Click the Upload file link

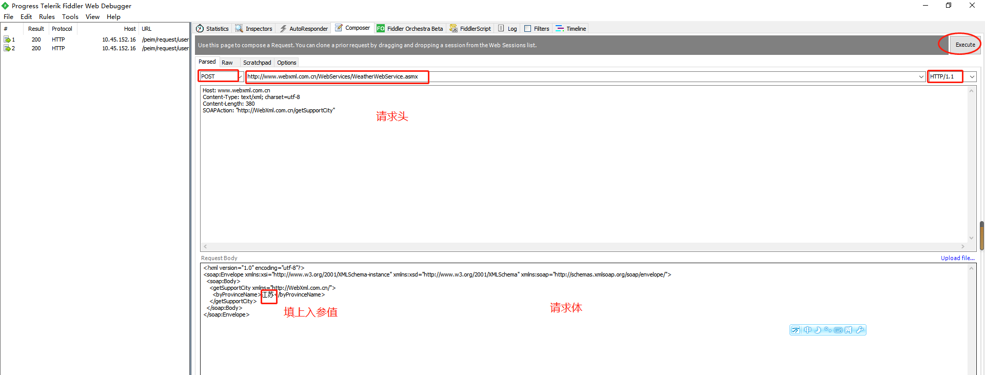(x=958, y=258)
